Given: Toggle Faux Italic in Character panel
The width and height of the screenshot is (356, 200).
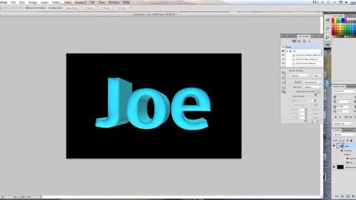Looking at the screenshot, I should pyautogui.click(x=340, y=117).
